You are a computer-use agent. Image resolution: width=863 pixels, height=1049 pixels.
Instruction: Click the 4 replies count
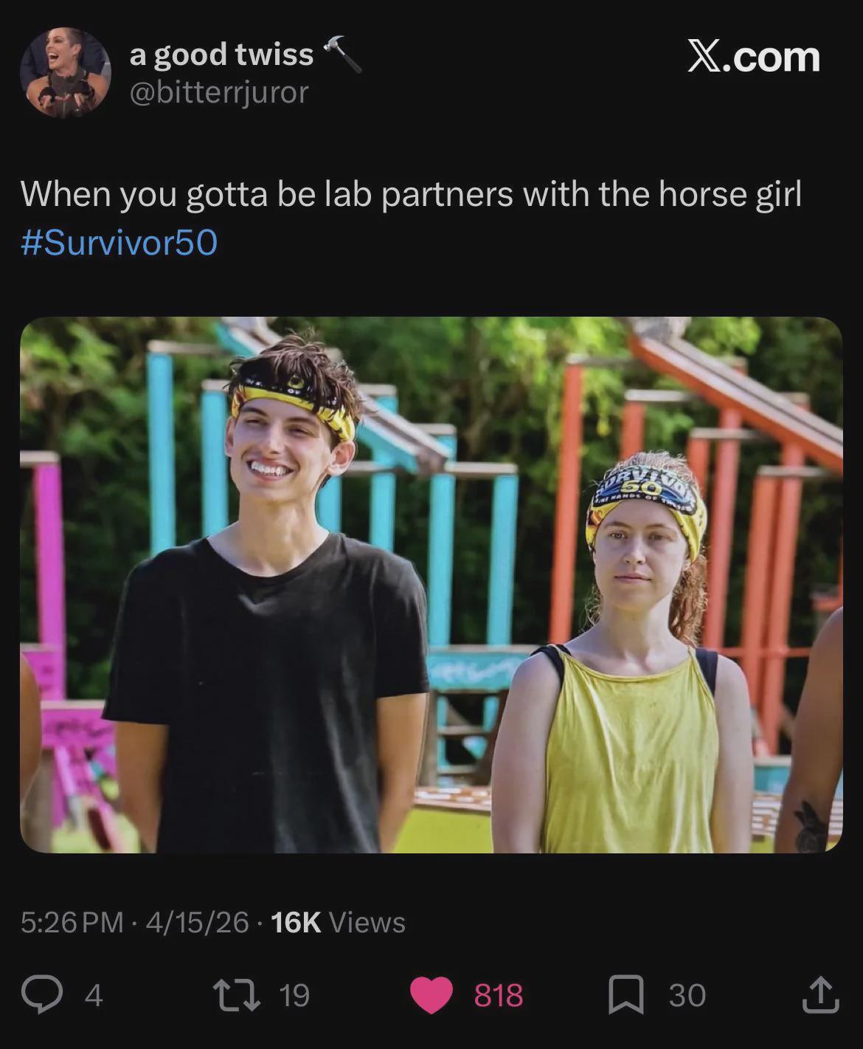[x=93, y=995]
